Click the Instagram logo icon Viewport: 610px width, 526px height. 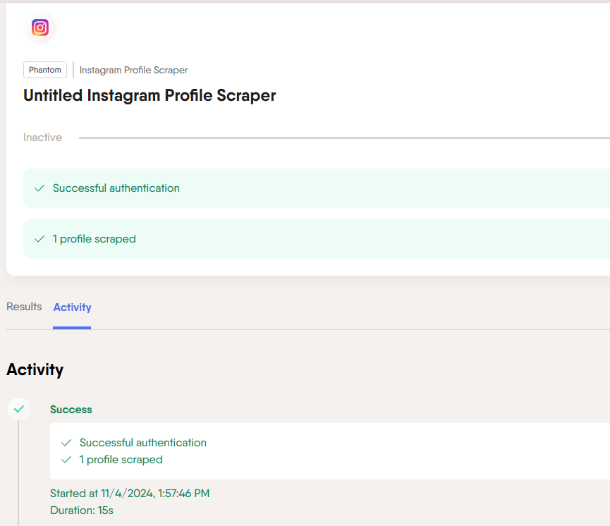pyautogui.click(x=40, y=27)
